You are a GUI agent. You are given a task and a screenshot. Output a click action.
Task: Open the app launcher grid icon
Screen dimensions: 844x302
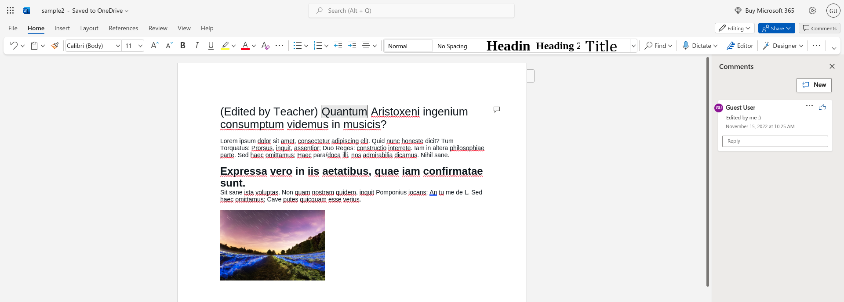click(11, 11)
